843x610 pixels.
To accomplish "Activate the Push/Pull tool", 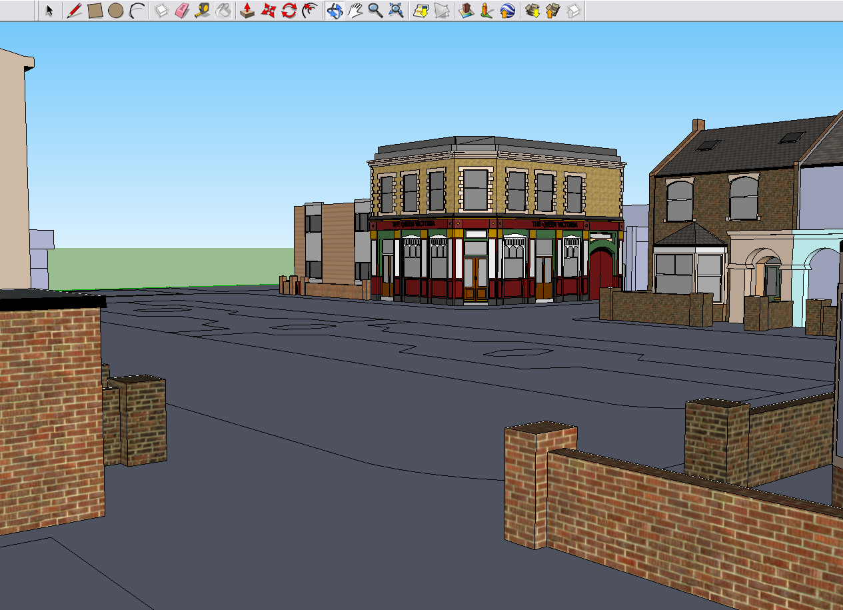I will 247,11.
